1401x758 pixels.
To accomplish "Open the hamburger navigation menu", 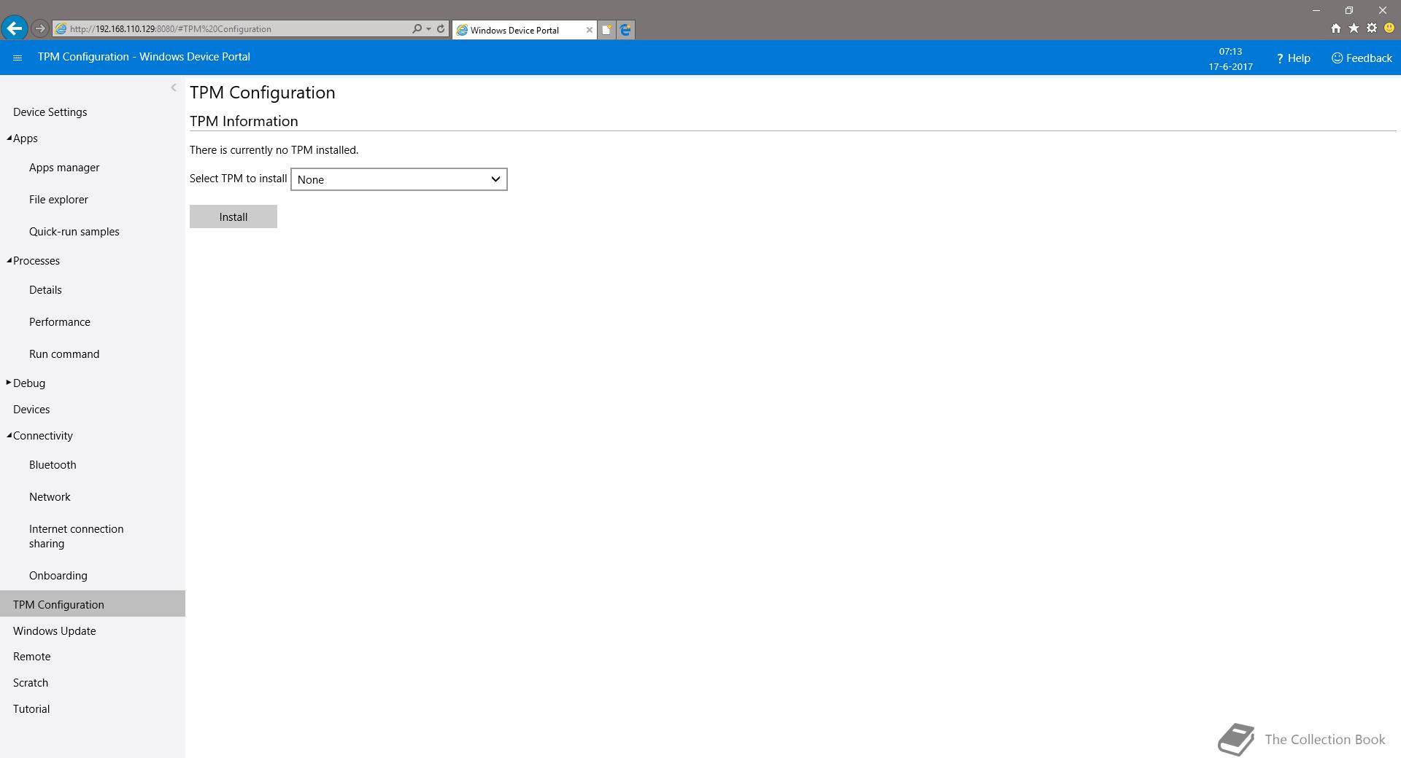I will (x=18, y=58).
